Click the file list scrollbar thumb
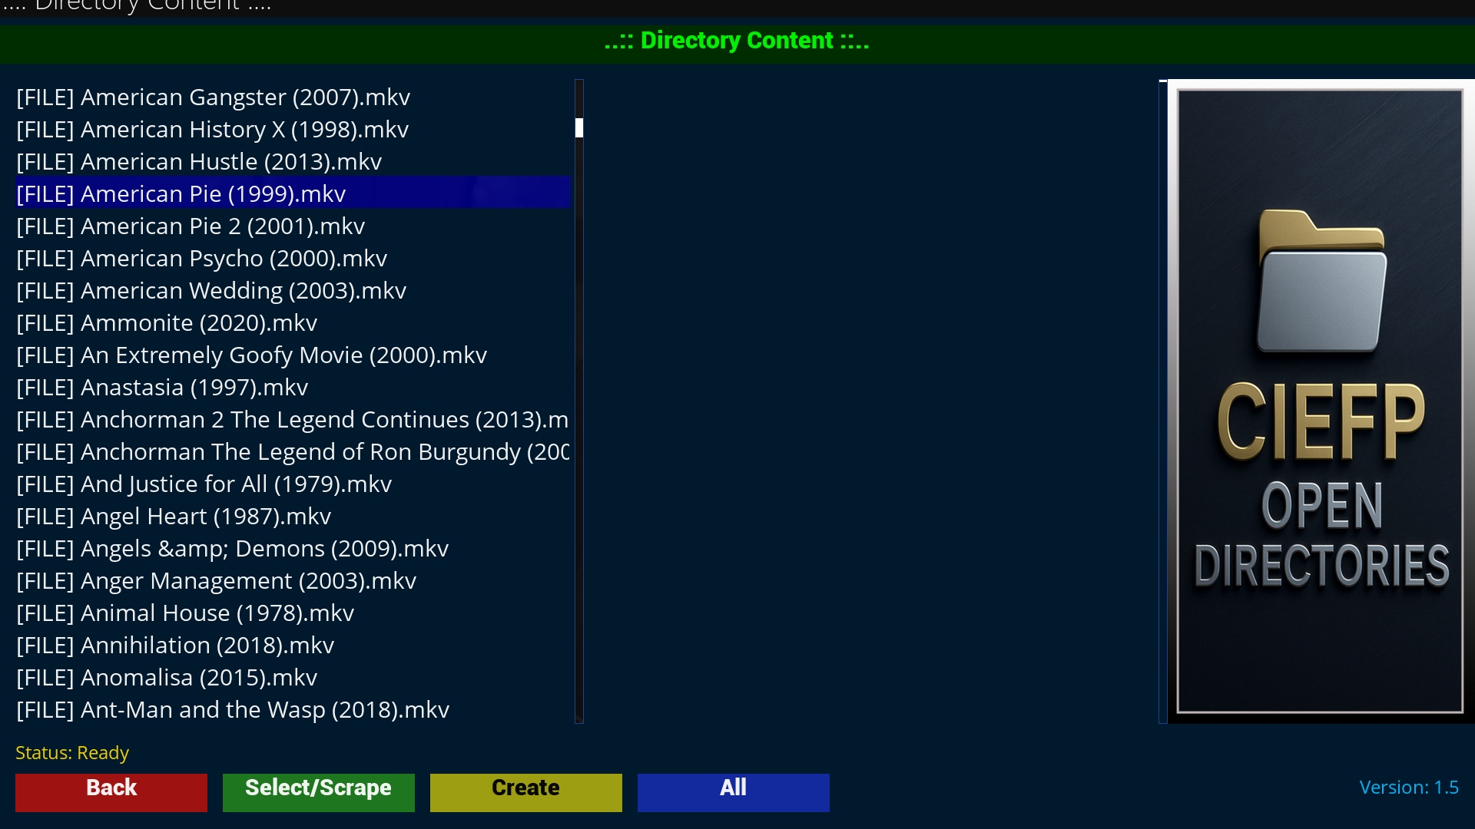This screenshot has width=1475, height=829. 579,127
